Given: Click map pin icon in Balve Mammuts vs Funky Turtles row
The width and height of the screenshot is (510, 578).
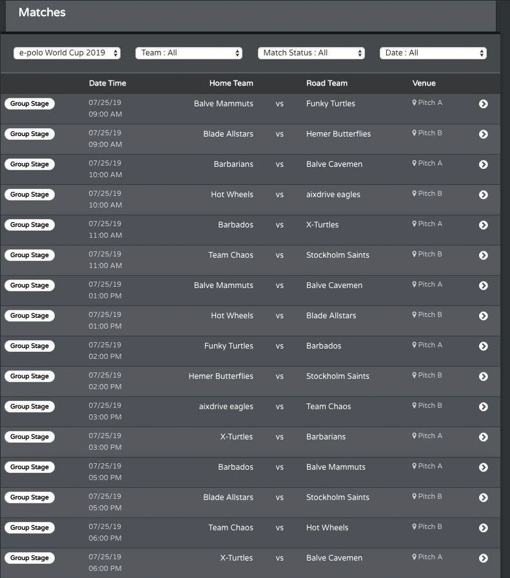Looking at the screenshot, I should coord(415,102).
